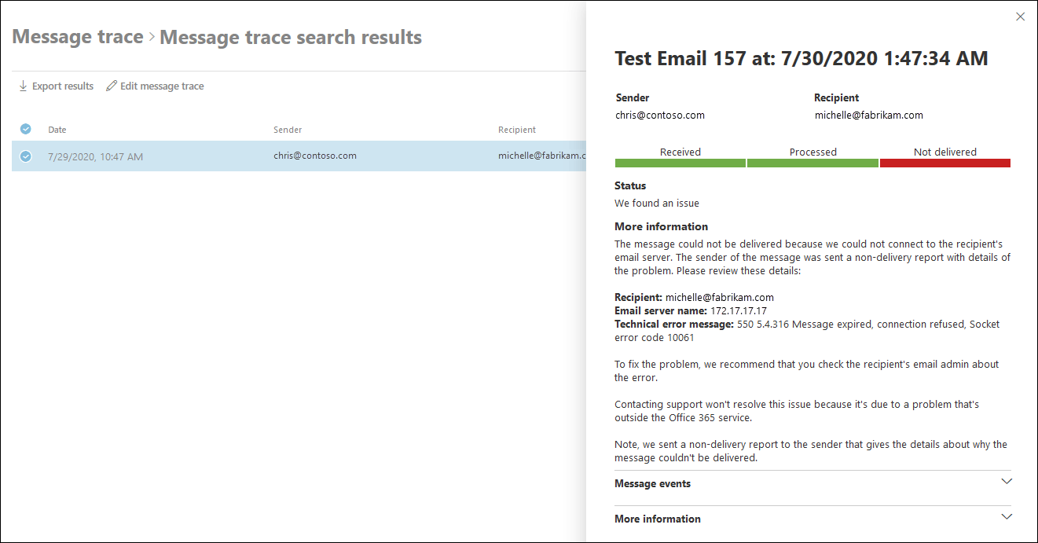The image size is (1038, 543).
Task: Click the Edit message trace button
Action: coord(155,86)
